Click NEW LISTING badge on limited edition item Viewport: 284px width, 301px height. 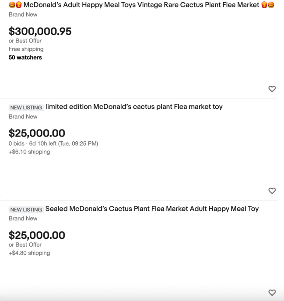pos(26,107)
